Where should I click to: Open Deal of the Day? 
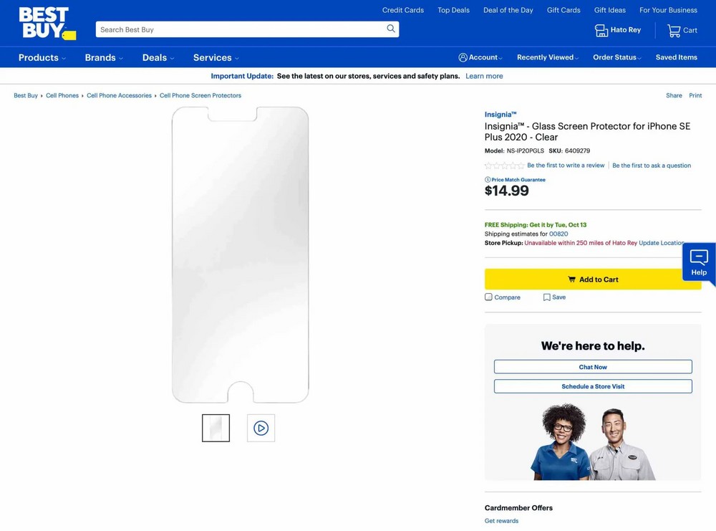[x=508, y=10]
